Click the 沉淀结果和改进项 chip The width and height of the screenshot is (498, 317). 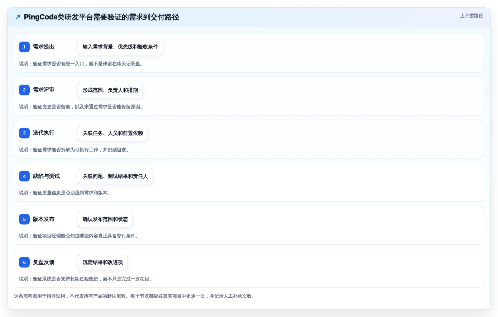(103, 262)
